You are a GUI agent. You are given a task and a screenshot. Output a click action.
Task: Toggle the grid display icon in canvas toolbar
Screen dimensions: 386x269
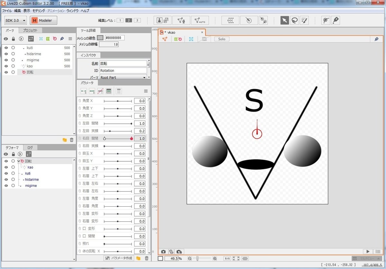click(x=204, y=39)
